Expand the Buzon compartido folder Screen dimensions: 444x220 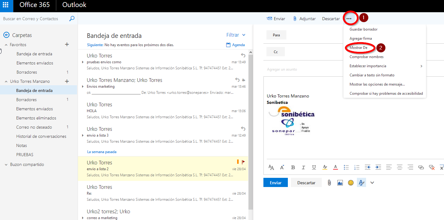tap(6, 165)
